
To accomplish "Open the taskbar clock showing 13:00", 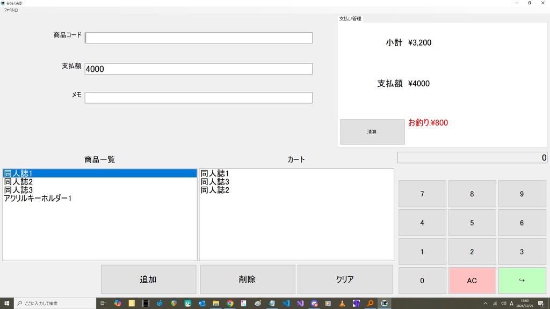I will coord(525,304).
